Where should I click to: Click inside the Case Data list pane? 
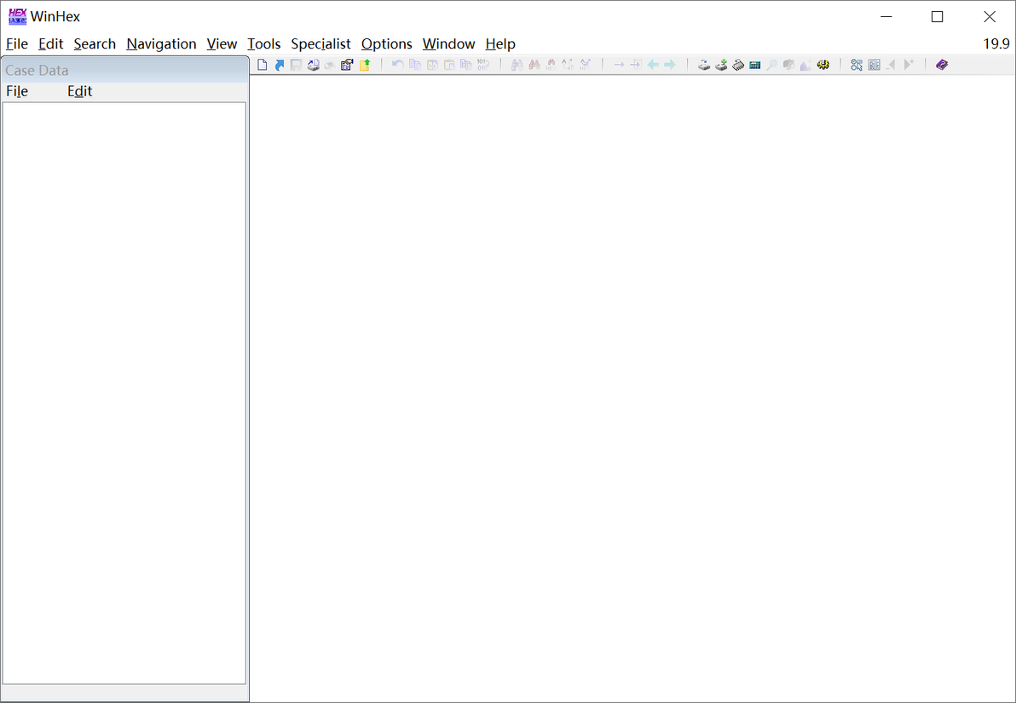pos(124,393)
